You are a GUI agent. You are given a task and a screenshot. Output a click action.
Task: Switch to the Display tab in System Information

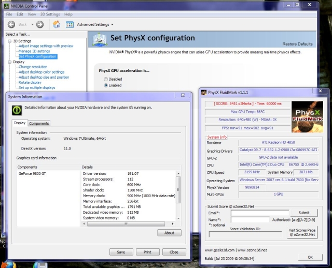point(20,123)
